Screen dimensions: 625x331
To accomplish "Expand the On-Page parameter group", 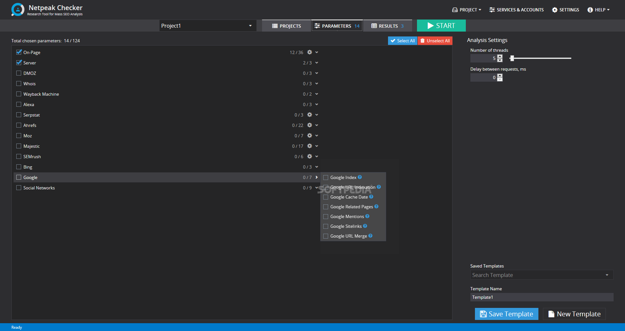I will pos(316,52).
